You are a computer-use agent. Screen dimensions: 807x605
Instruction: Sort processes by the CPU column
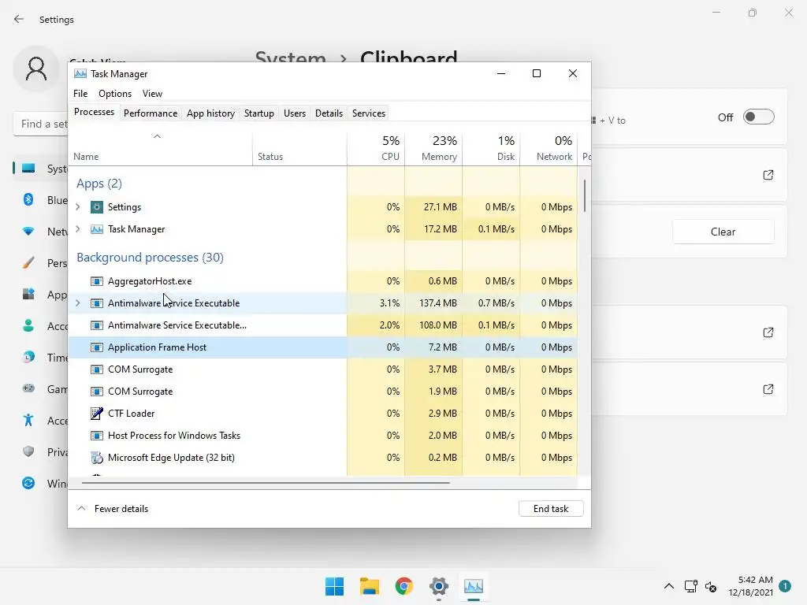[x=376, y=149]
